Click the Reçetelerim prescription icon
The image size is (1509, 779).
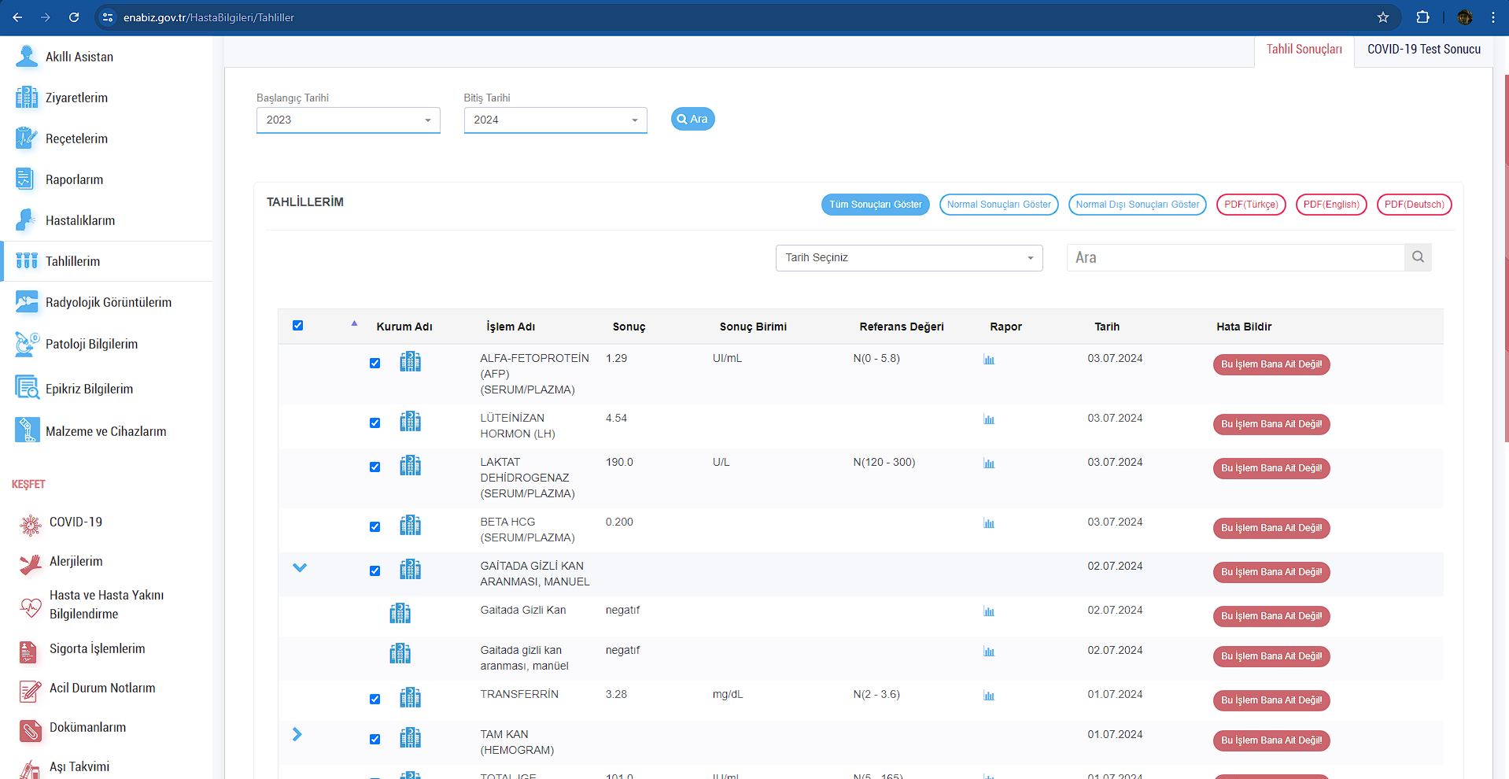(x=27, y=138)
